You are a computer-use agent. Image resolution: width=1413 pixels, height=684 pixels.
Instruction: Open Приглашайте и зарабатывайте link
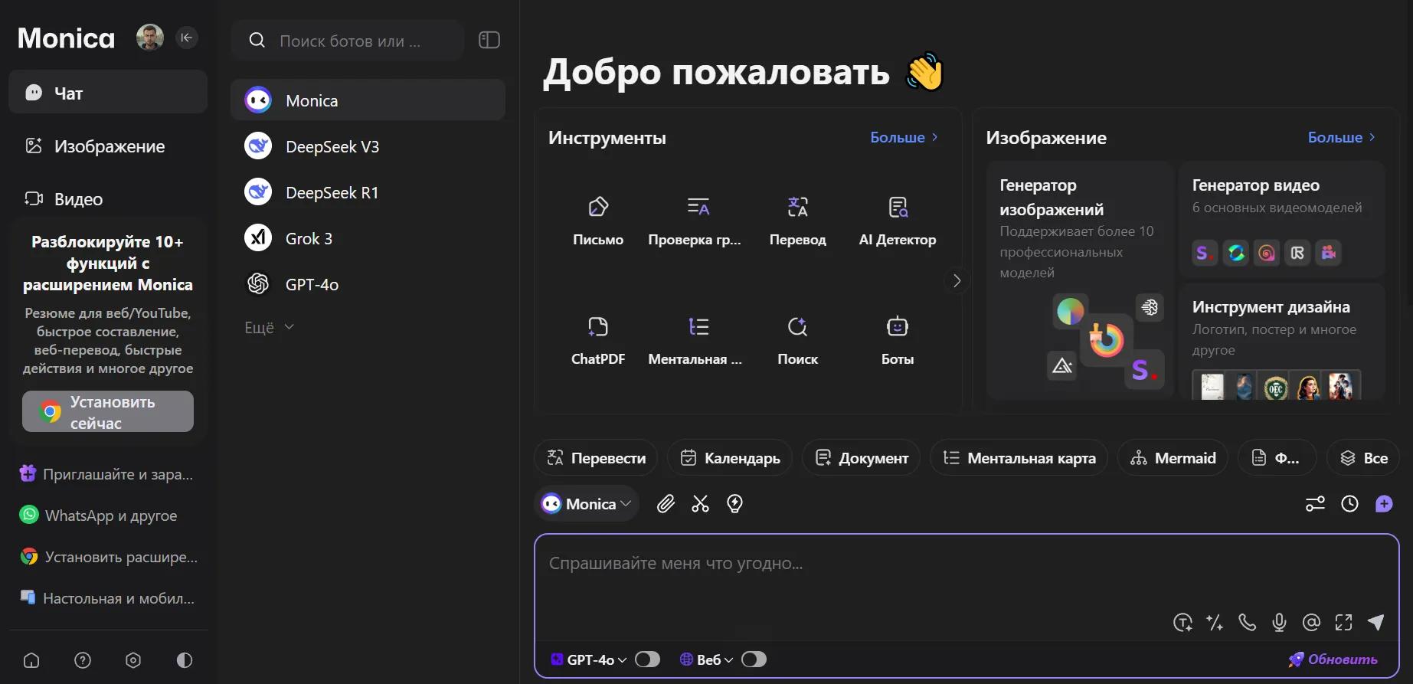tap(106, 474)
